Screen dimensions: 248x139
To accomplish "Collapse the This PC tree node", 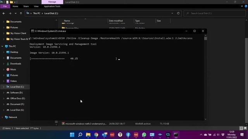I will [2, 46].
